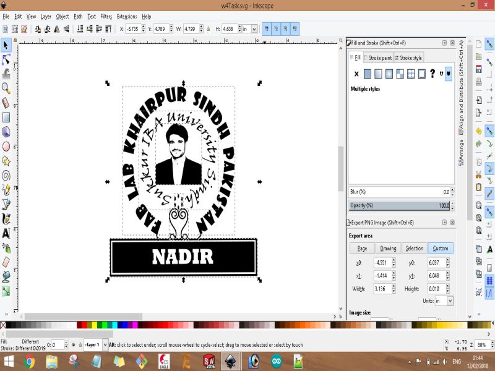
Task: Increase the X position spinner
Action: pyautogui.click(x=144, y=27)
